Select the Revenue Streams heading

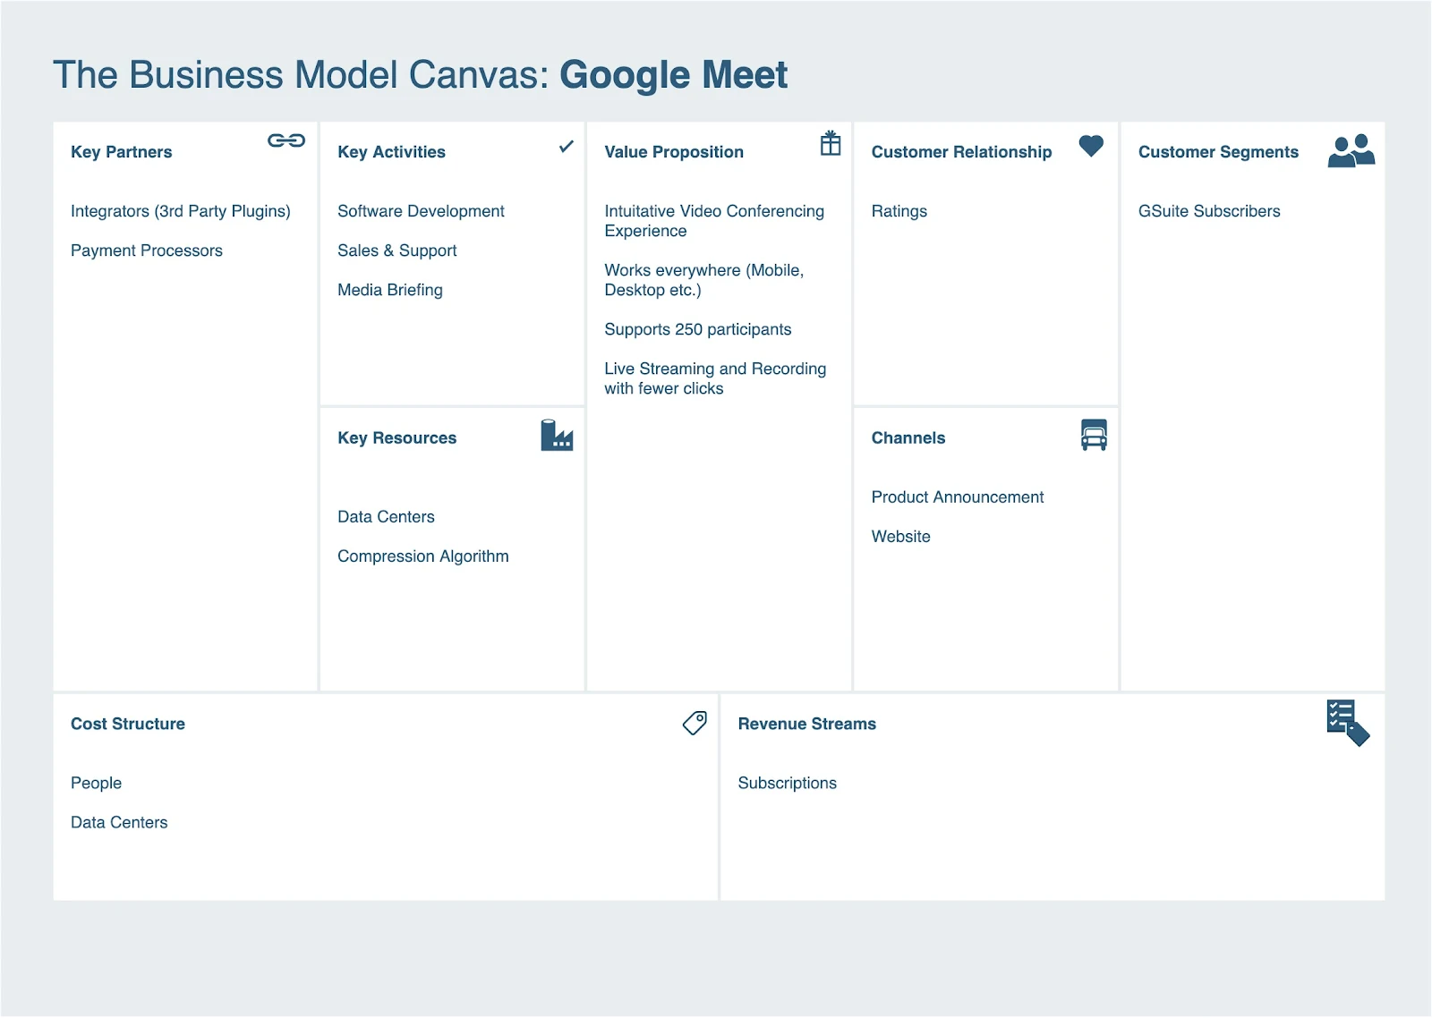[x=807, y=725]
